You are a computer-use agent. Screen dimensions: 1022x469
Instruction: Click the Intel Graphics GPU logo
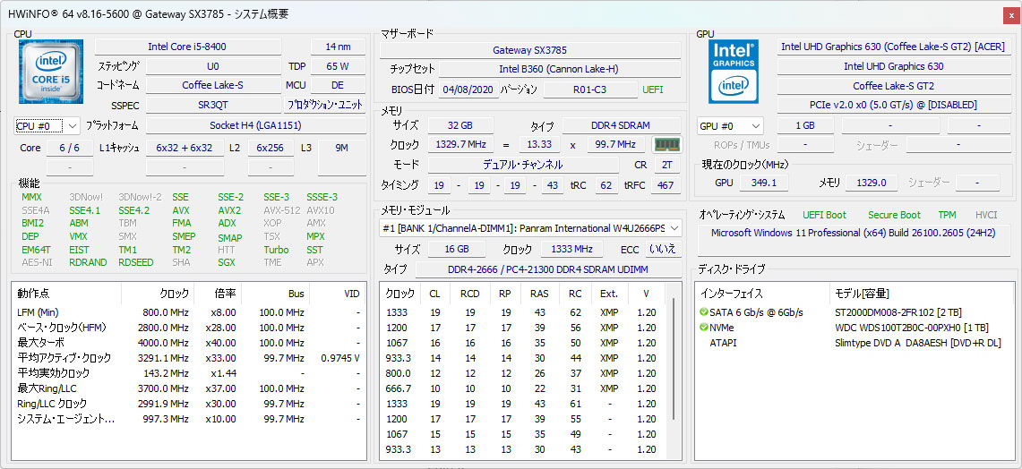click(x=734, y=72)
